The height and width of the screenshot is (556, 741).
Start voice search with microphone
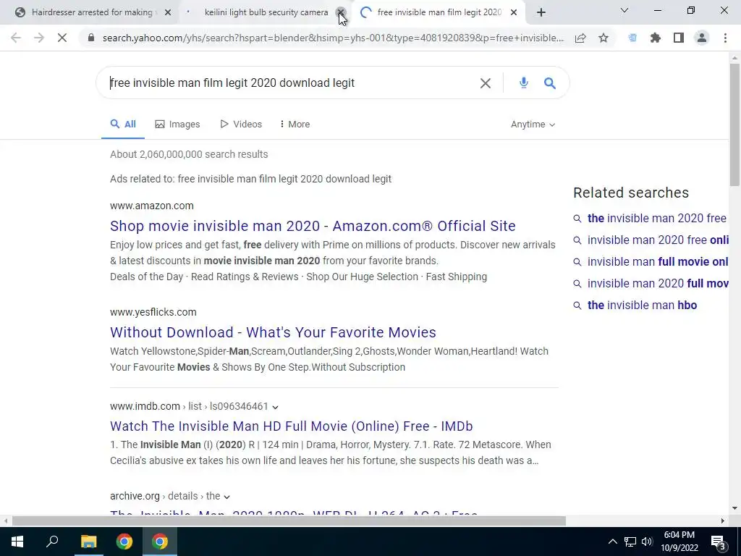click(x=524, y=83)
